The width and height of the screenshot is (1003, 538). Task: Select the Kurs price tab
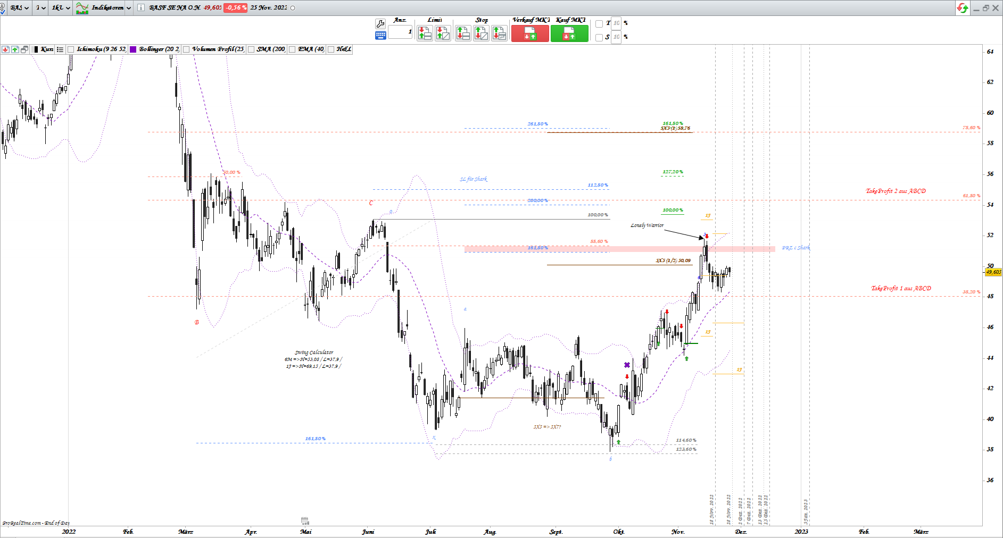(x=47, y=49)
